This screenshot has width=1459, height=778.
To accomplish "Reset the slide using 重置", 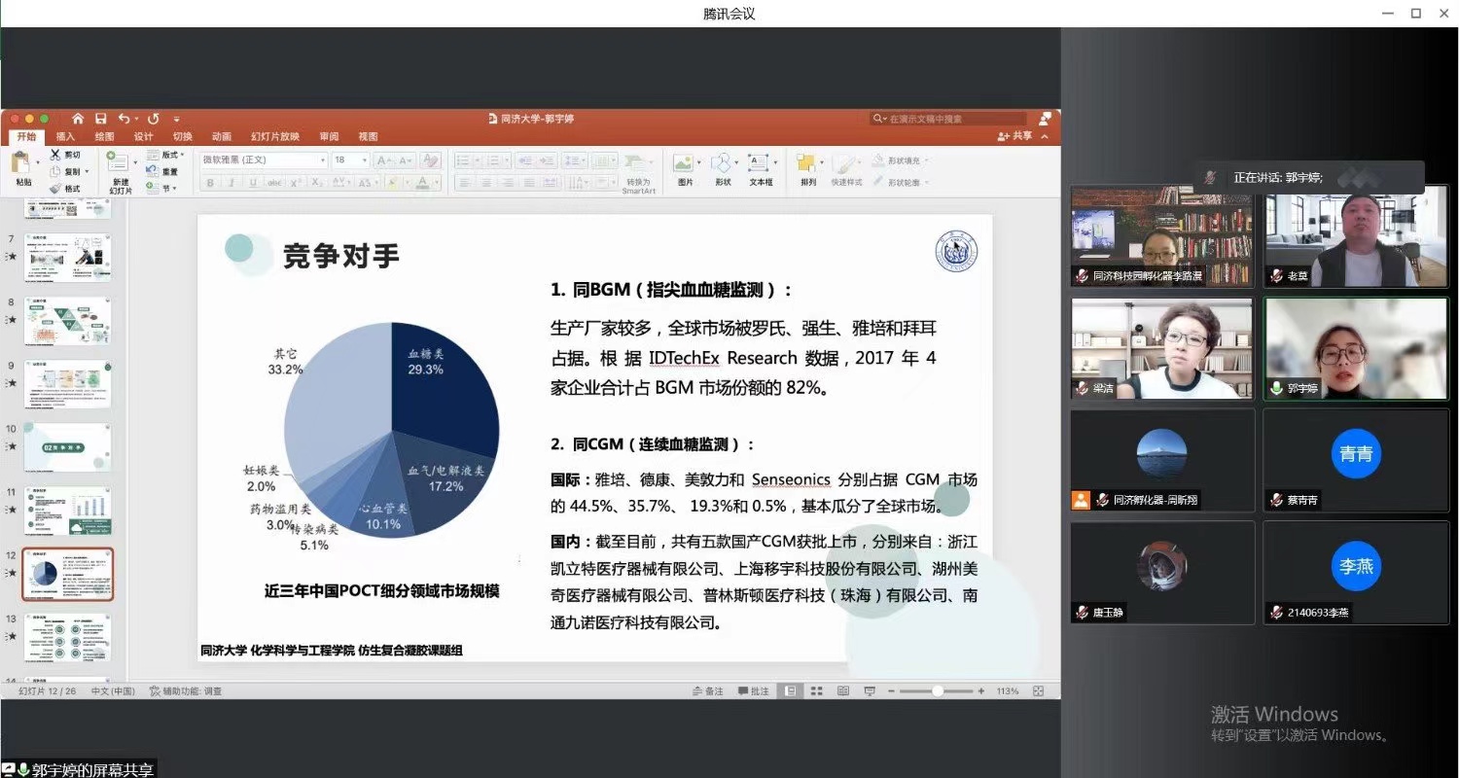I will coord(161,171).
